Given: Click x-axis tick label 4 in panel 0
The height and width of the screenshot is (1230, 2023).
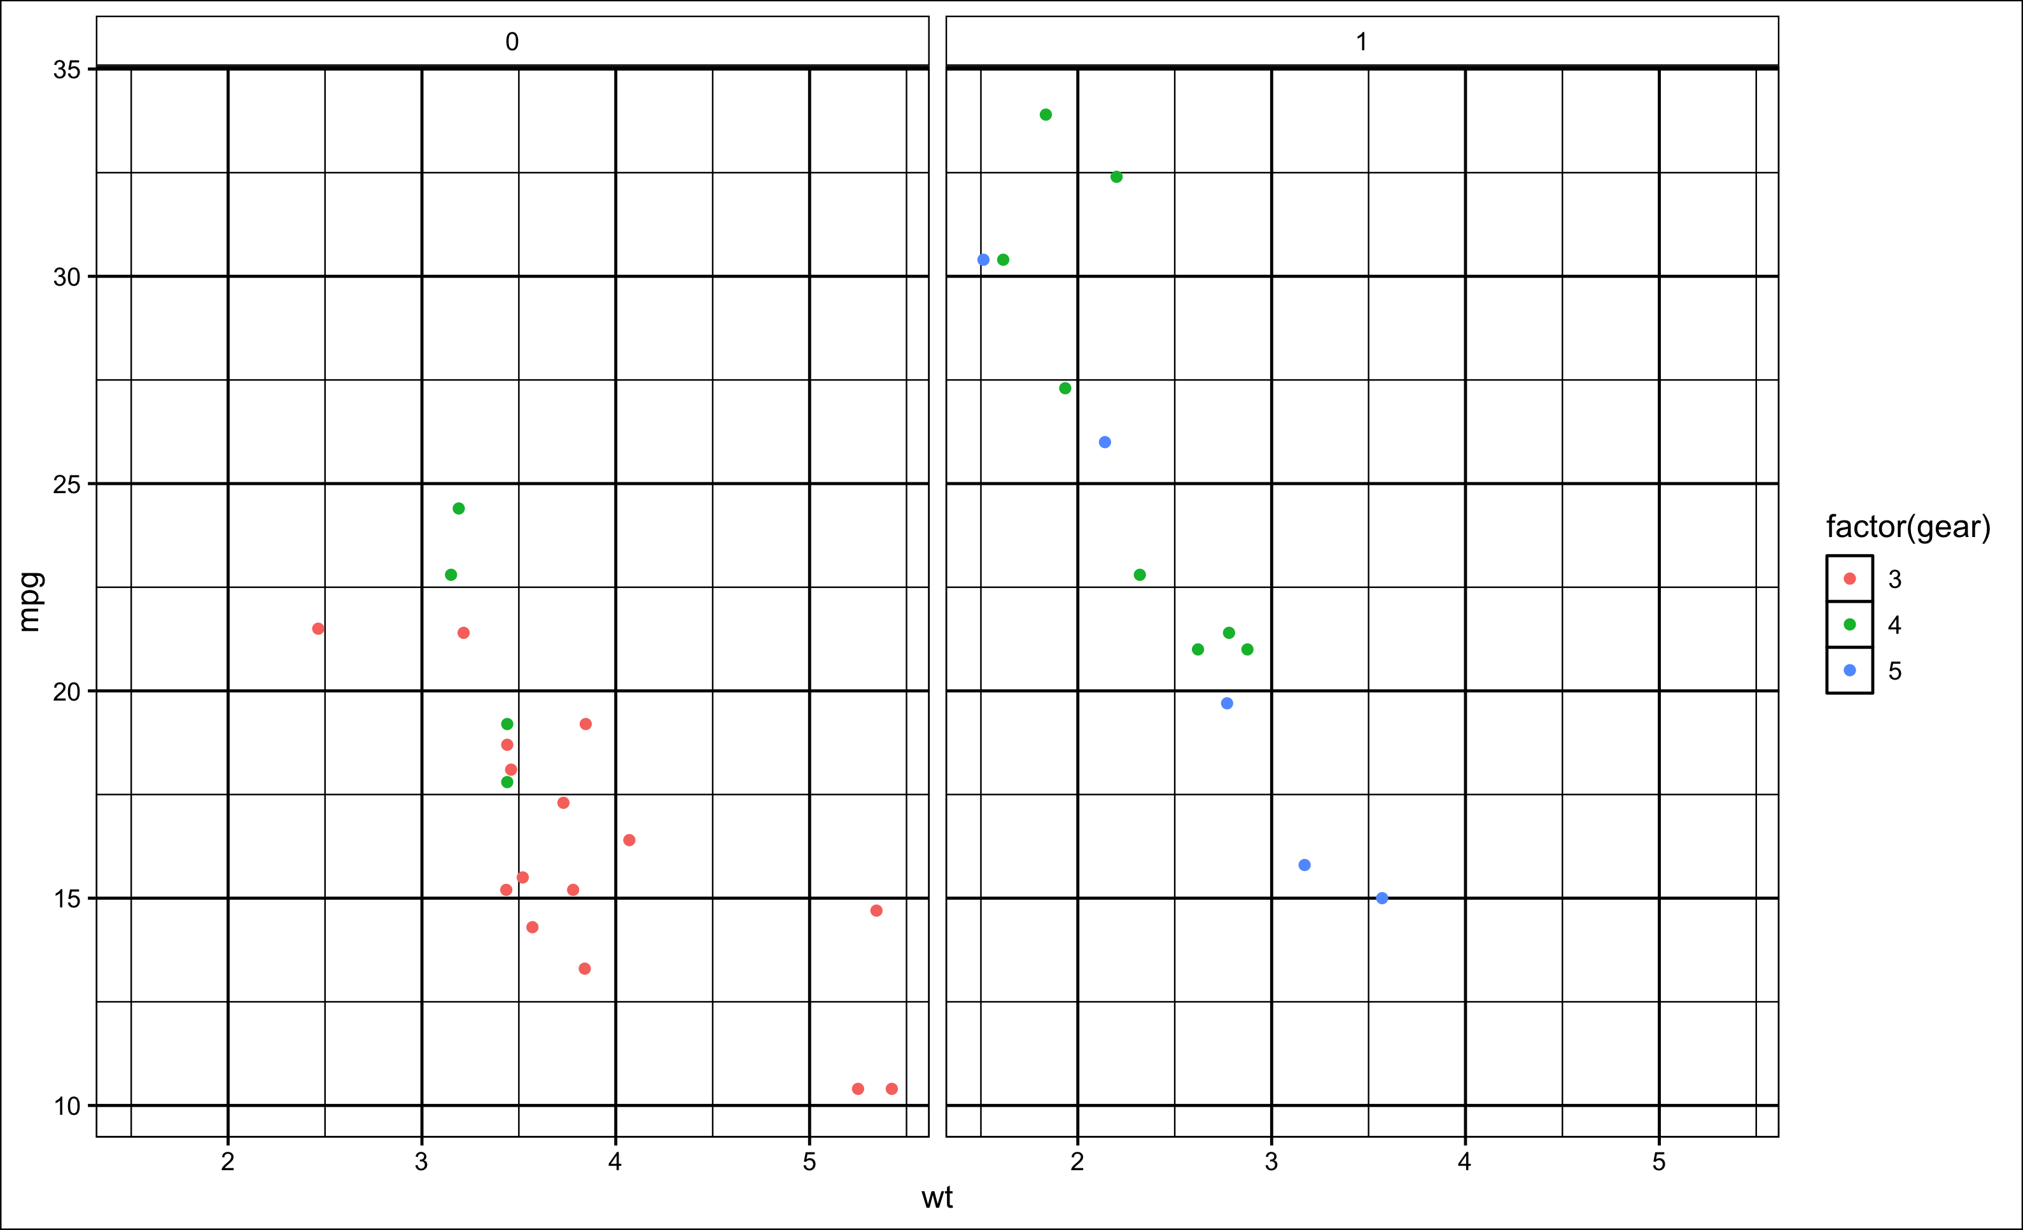Looking at the screenshot, I should click(616, 1161).
